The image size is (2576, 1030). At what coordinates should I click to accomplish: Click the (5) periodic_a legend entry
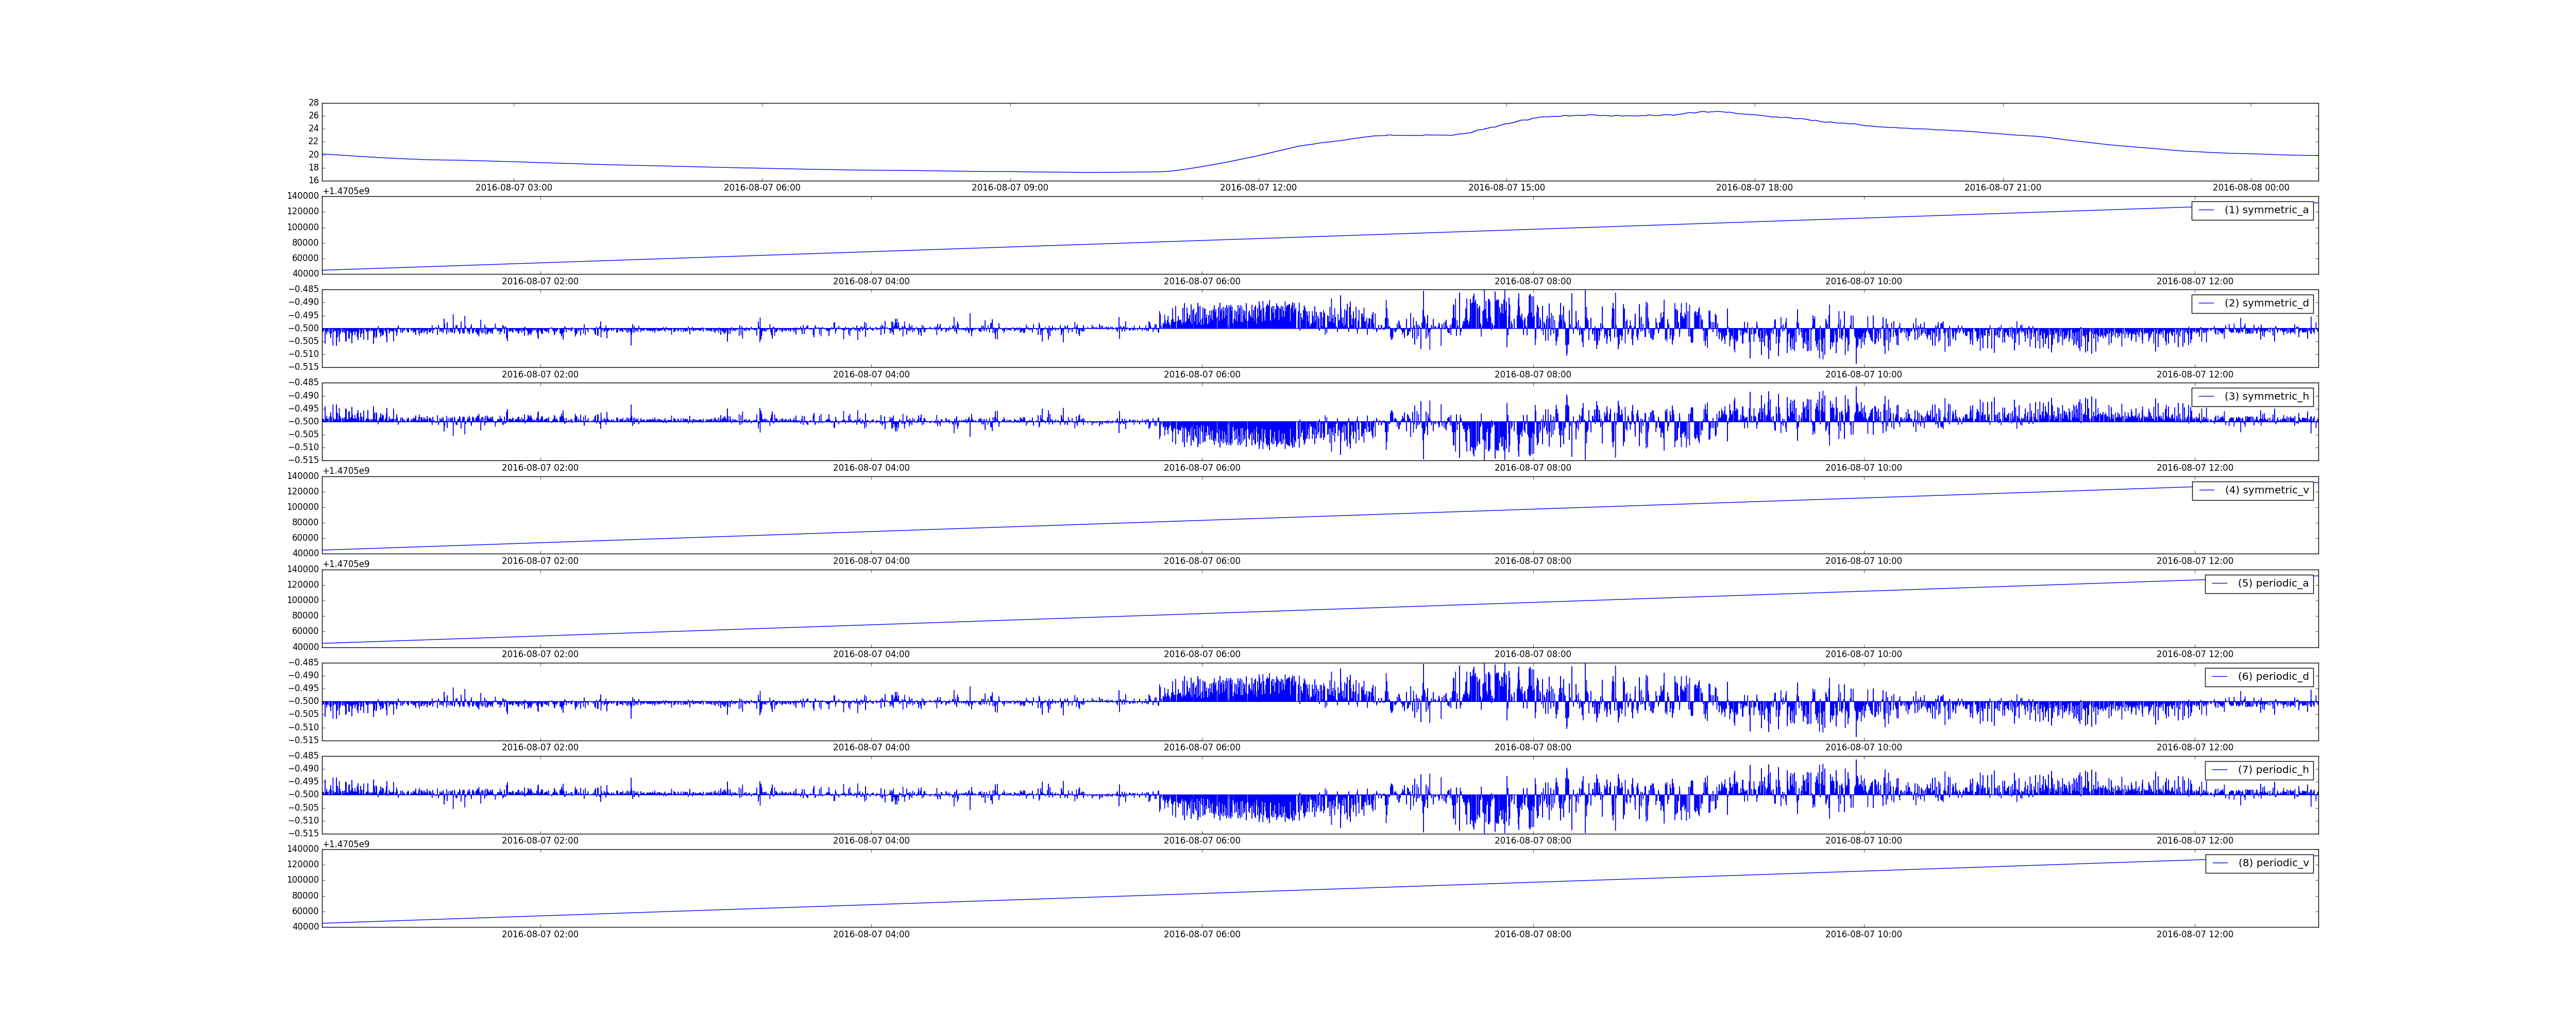pyautogui.click(x=2273, y=583)
